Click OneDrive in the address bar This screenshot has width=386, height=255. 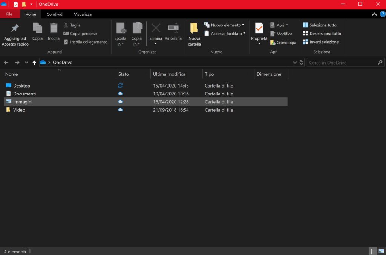click(63, 63)
